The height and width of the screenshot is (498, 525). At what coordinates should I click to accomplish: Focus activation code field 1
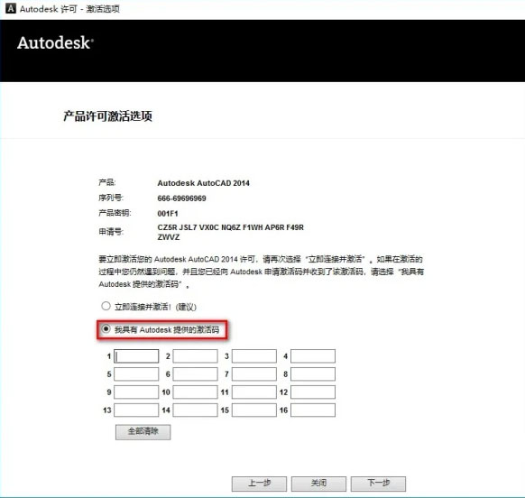(136, 356)
